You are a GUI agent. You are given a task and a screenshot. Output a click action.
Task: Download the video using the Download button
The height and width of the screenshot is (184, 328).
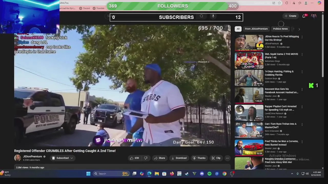(x=179, y=158)
